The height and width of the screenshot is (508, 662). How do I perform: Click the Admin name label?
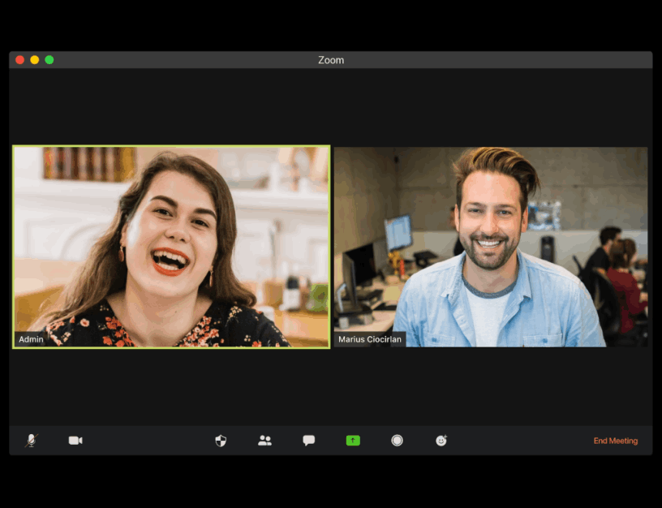click(x=31, y=339)
